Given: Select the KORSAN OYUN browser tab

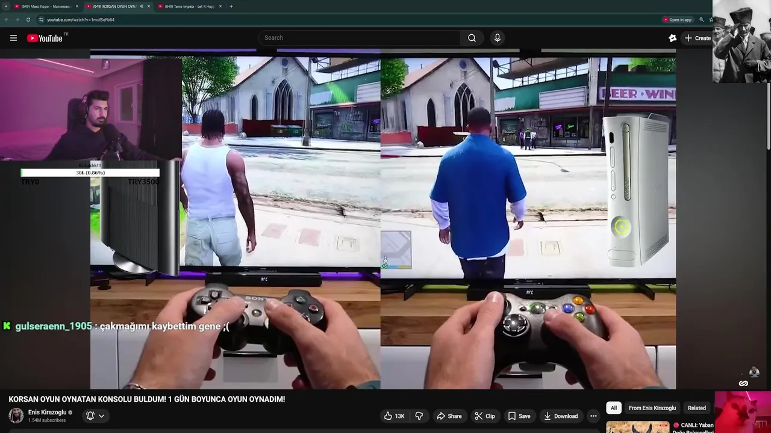Looking at the screenshot, I should pos(117,7).
